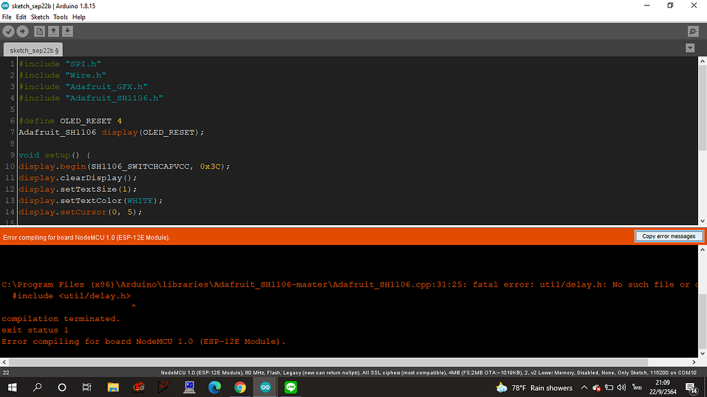The width and height of the screenshot is (707, 397).
Task: Expand the tab options dropdown arrow
Action: (690, 48)
